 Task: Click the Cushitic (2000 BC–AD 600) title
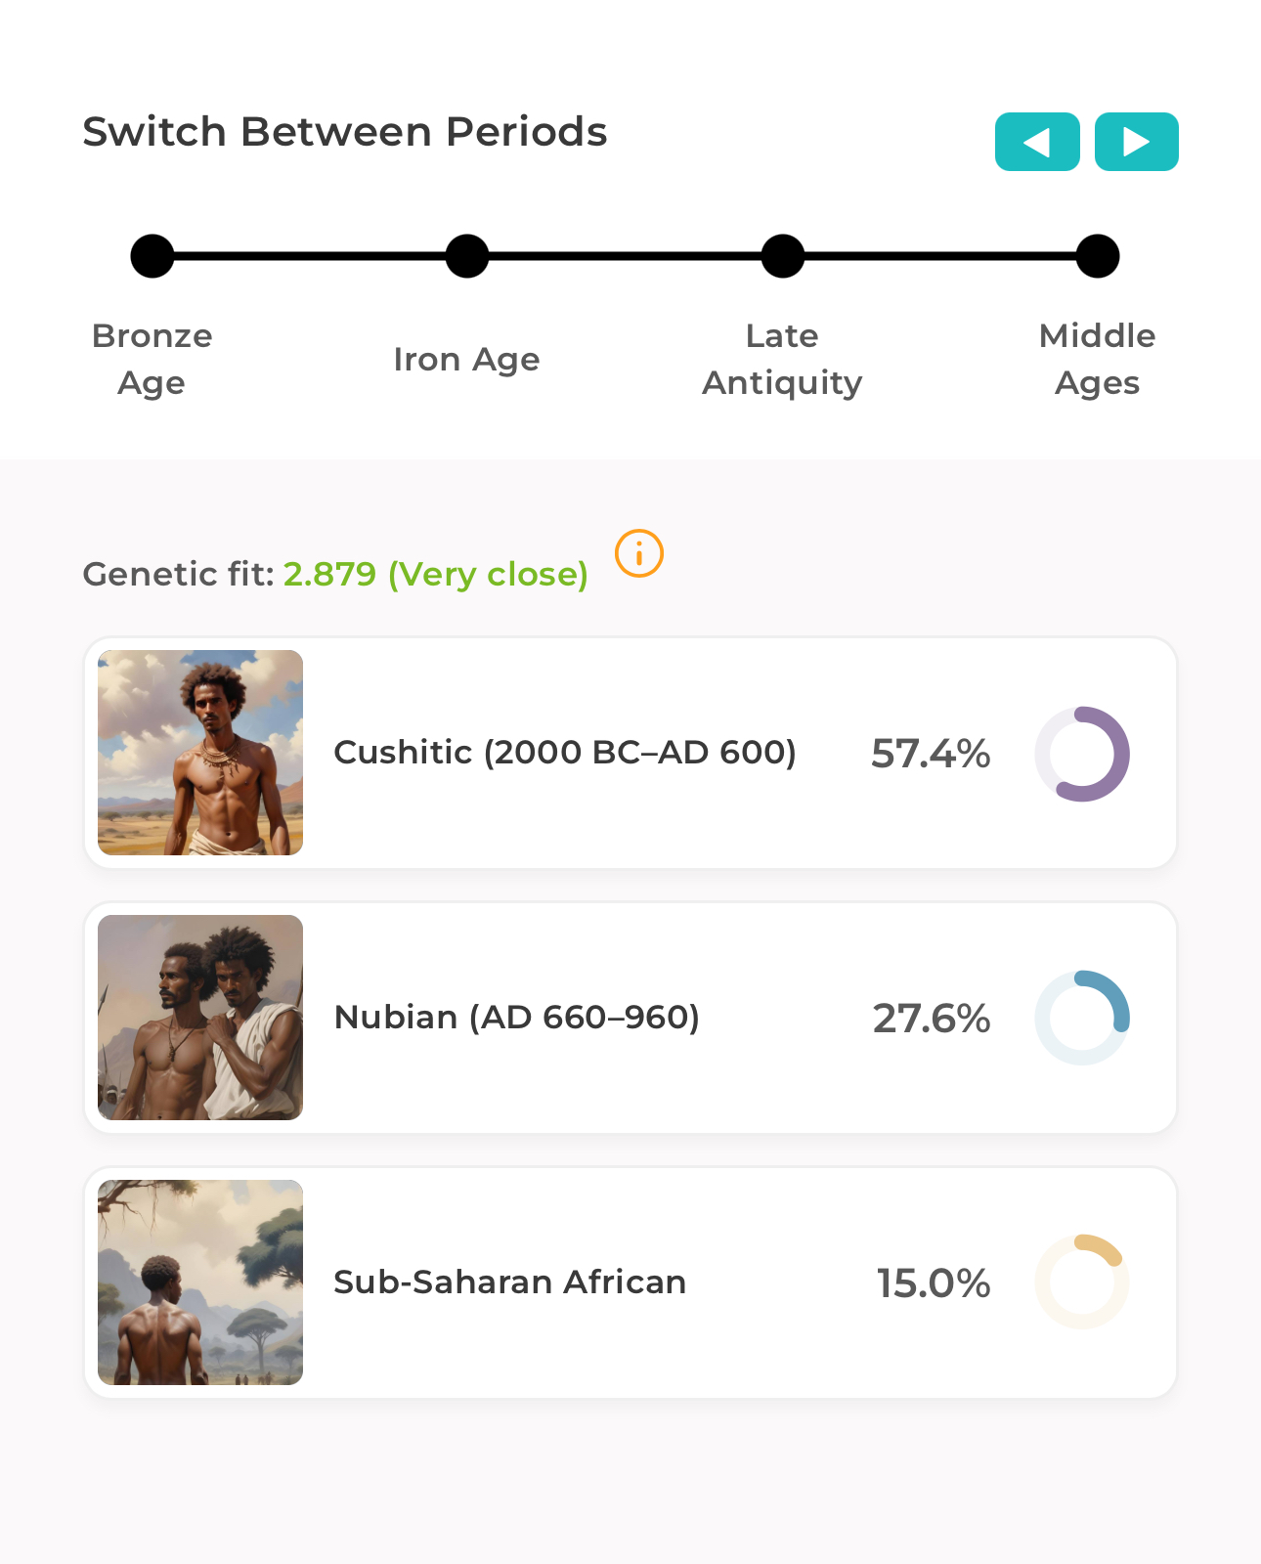pyautogui.click(x=565, y=753)
